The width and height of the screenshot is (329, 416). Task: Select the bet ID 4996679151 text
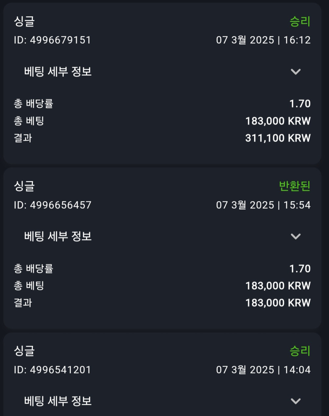coord(52,40)
